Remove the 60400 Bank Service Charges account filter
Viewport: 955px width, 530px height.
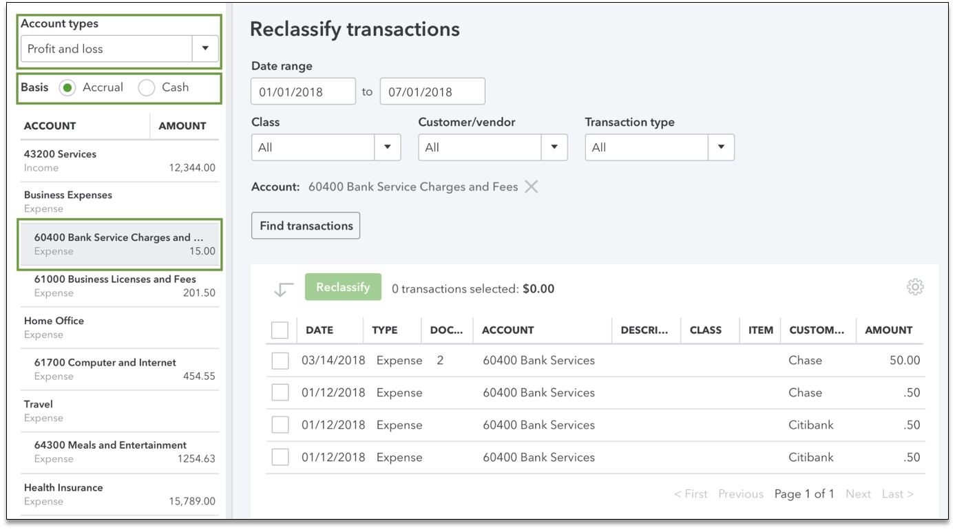531,187
